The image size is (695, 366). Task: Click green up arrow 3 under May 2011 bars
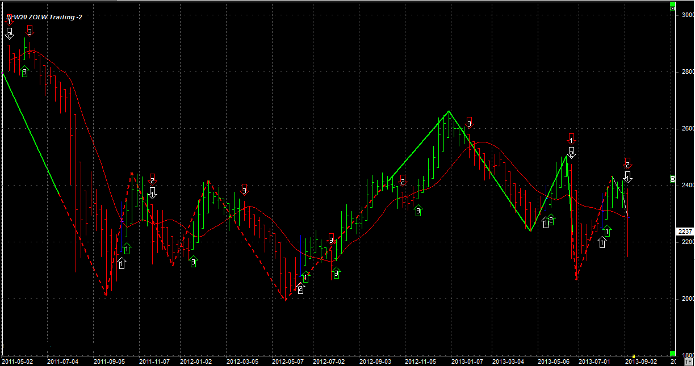[x=24, y=71]
